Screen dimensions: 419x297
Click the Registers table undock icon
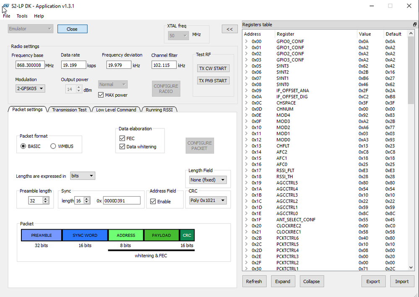pyautogui.click(x=415, y=25)
